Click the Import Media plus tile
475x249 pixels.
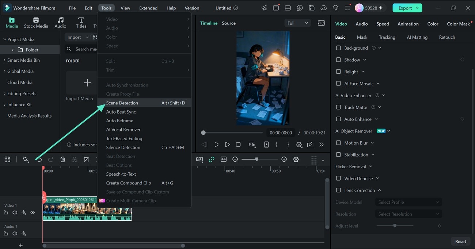pyautogui.click(x=87, y=83)
